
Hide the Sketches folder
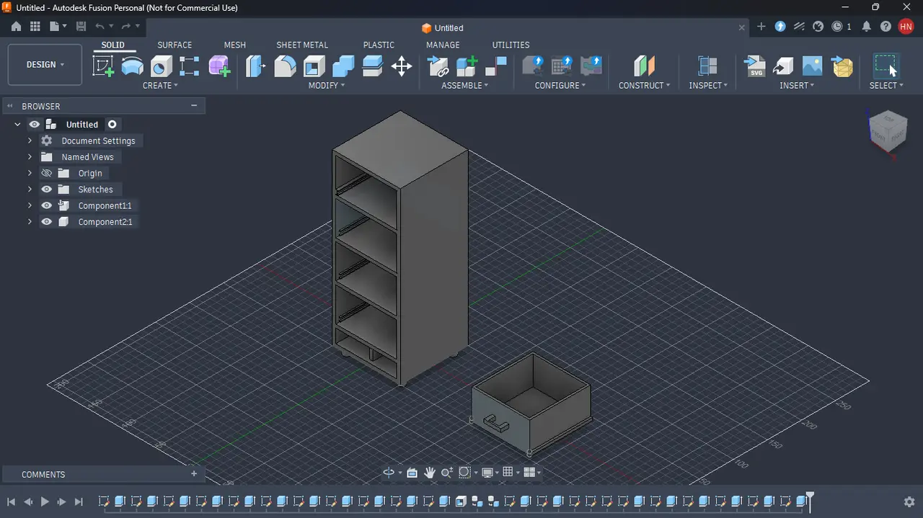click(47, 189)
